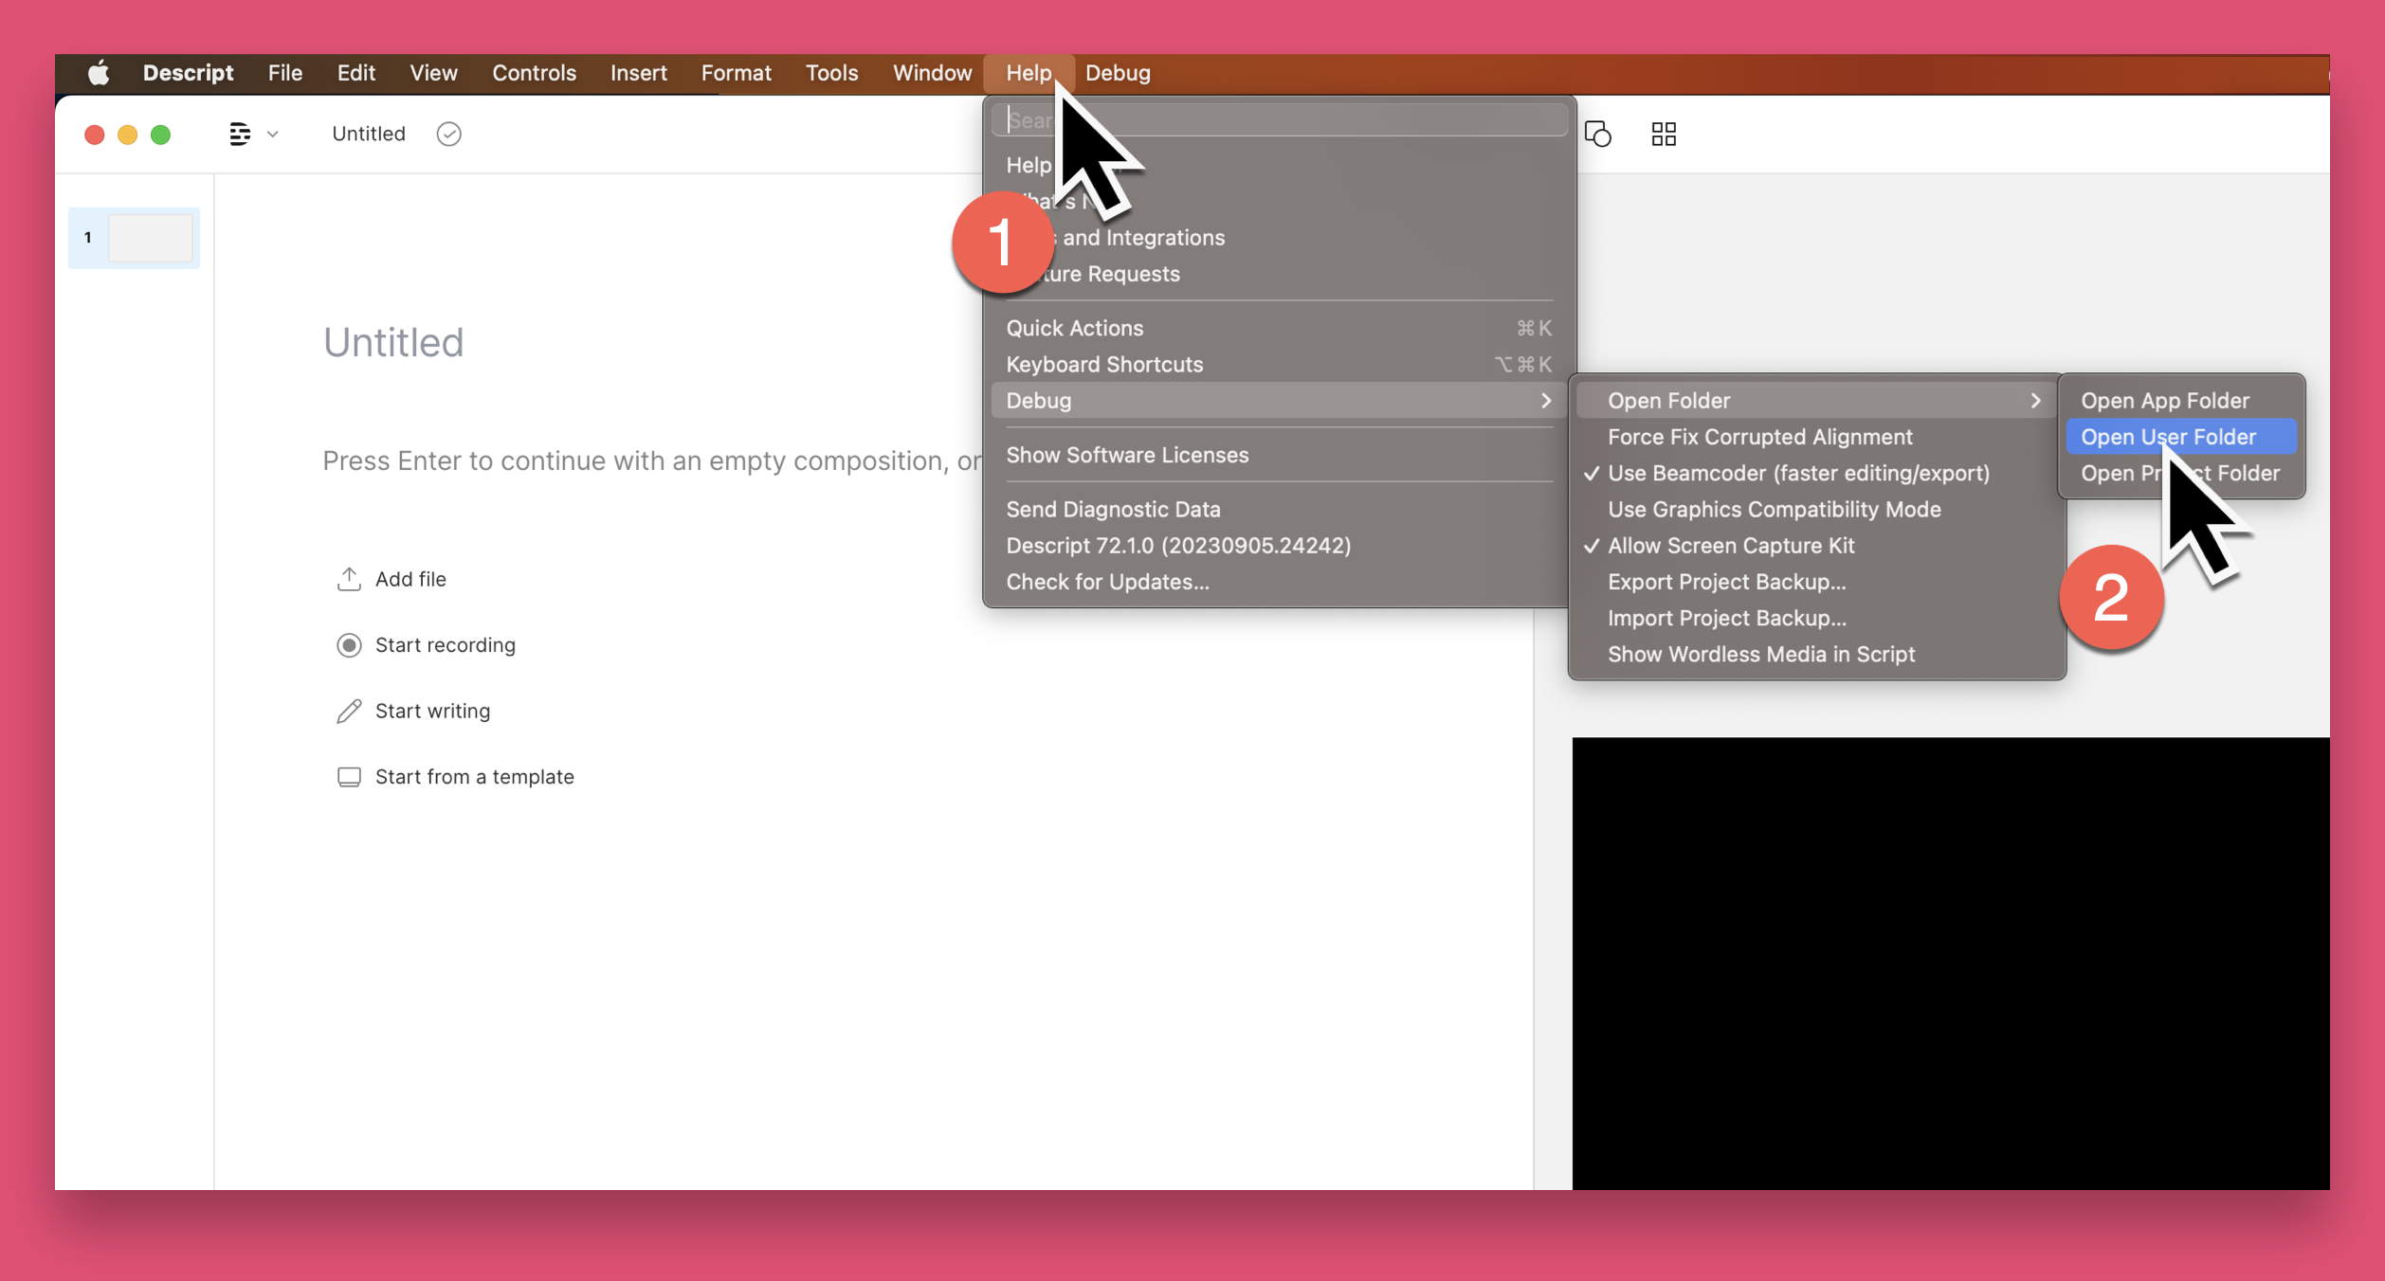Image resolution: width=2385 pixels, height=1281 pixels.
Task: Click Descript 72.1.0 version entry
Action: point(1279,546)
